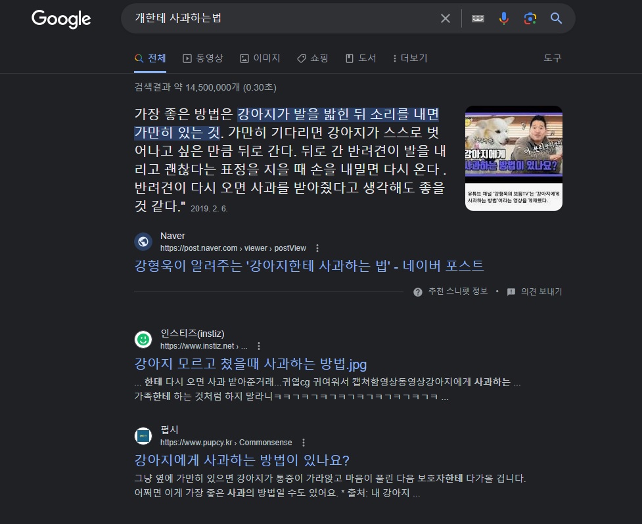The width and height of the screenshot is (642, 524).
Task: Click the 인스티즈 smiley favicon
Action: click(x=143, y=339)
